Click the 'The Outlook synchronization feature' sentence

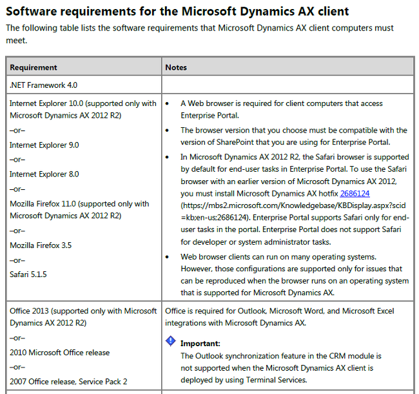281,368
